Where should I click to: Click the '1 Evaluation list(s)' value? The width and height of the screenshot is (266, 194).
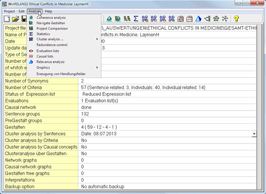[x=99, y=101]
